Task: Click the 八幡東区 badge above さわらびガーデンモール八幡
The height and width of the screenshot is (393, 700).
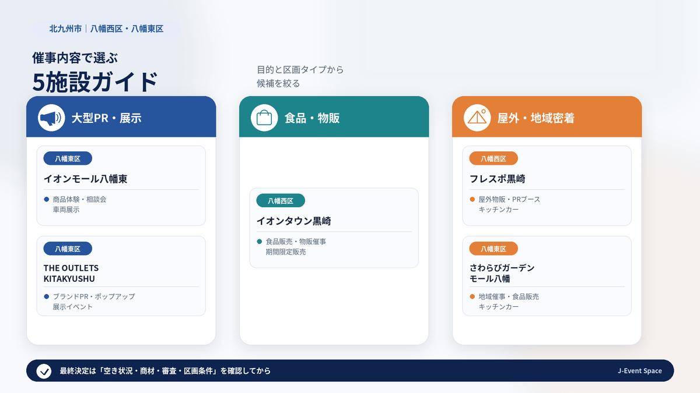Action: pos(494,249)
